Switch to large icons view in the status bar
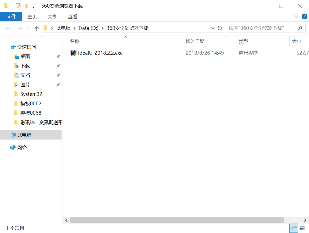The width and height of the screenshot is (309, 233). (302, 228)
